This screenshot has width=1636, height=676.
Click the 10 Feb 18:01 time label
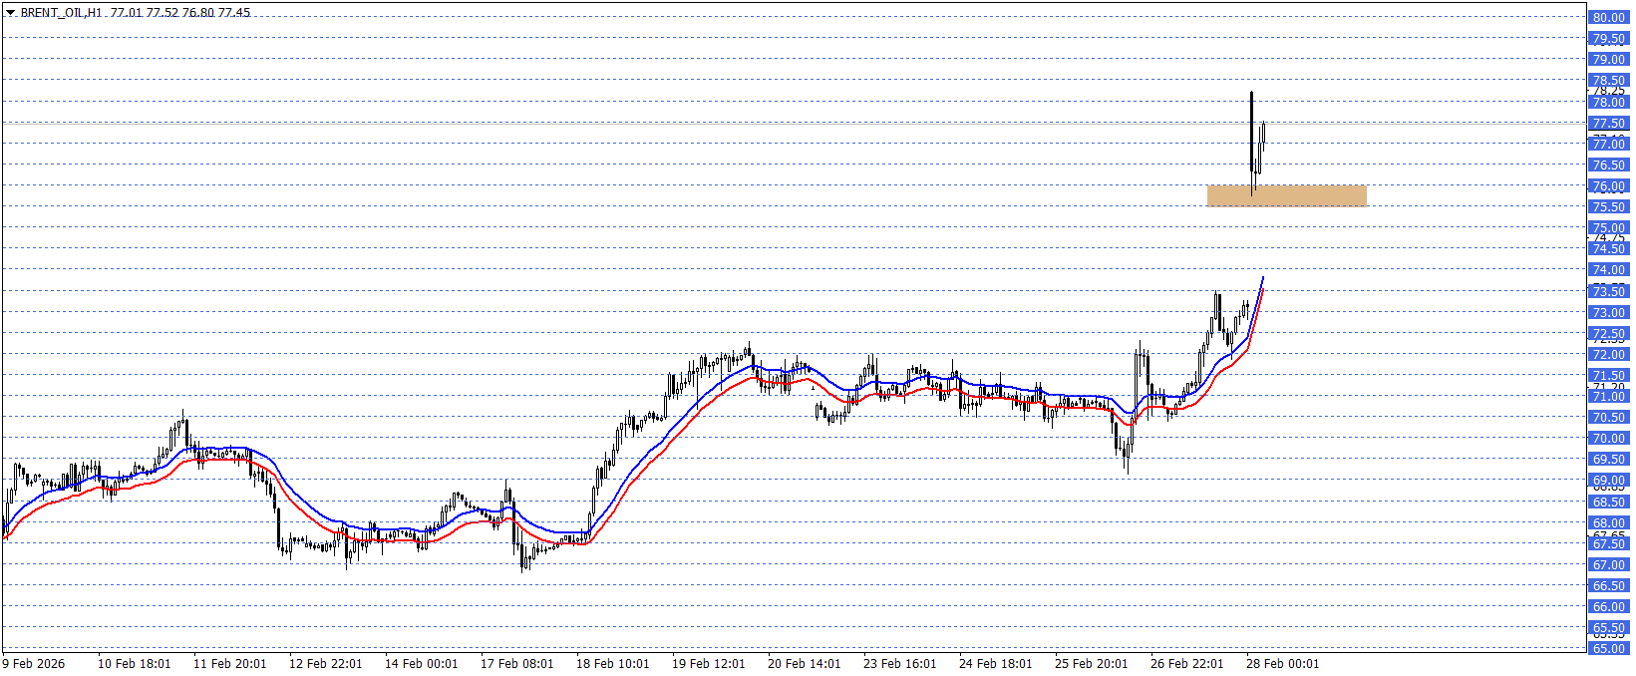[x=134, y=664]
